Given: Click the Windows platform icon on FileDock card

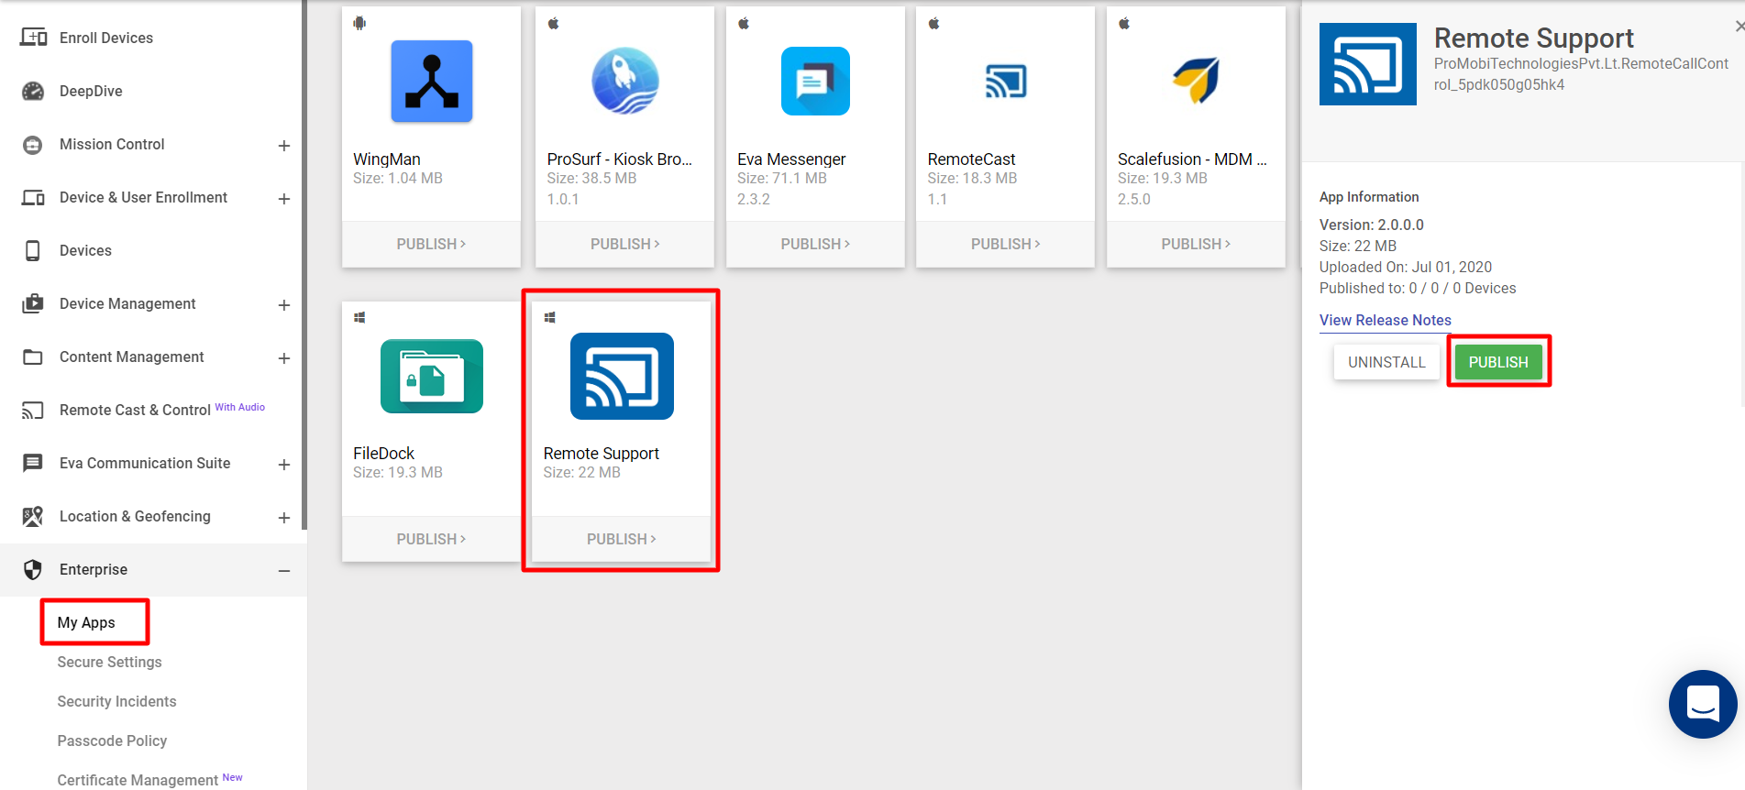Looking at the screenshot, I should tap(359, 317).
